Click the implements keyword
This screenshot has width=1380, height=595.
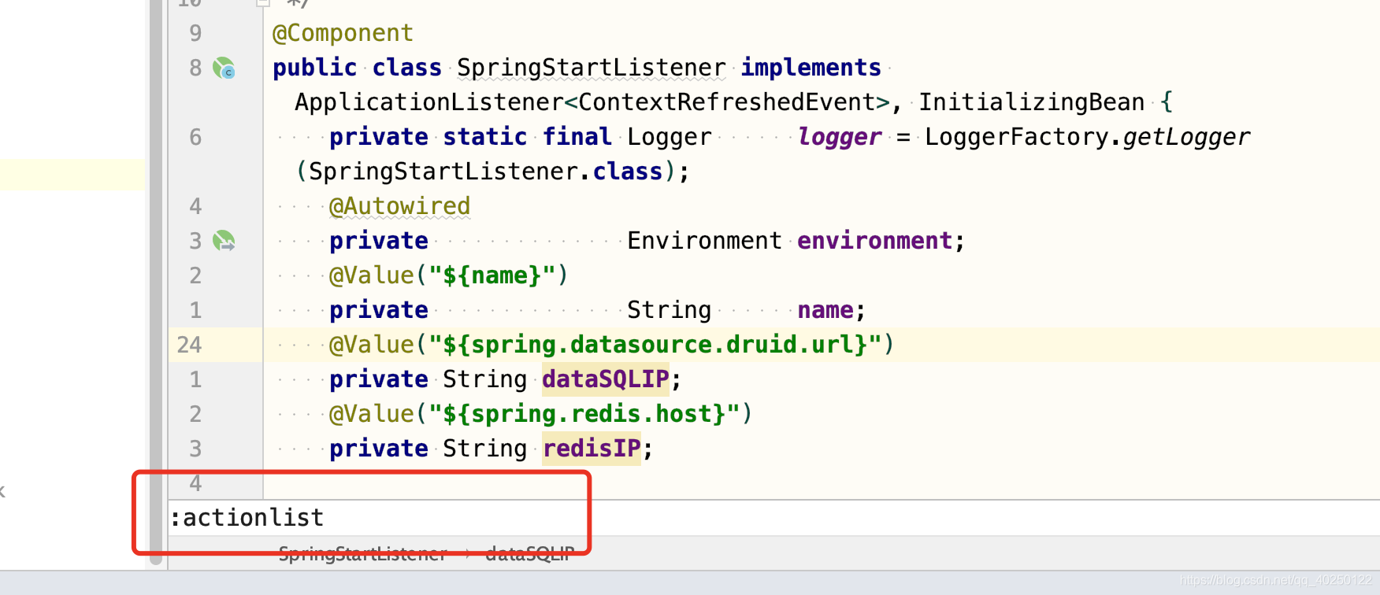click(811, 68)
